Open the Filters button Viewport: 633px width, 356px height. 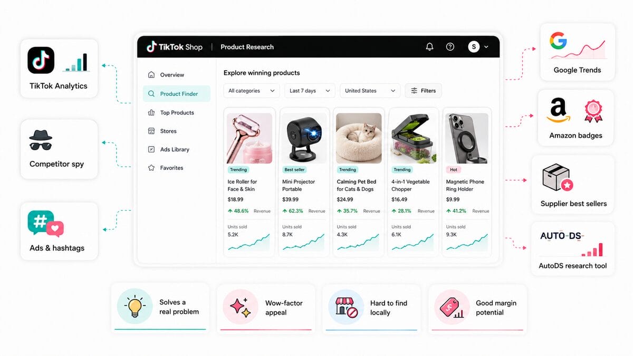pyautogui.click(x=423, y=91)
